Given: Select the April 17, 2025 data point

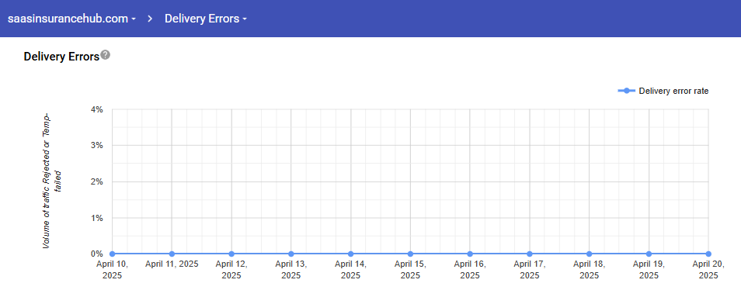Looking at the screenshot, I should tap(530, 254).
